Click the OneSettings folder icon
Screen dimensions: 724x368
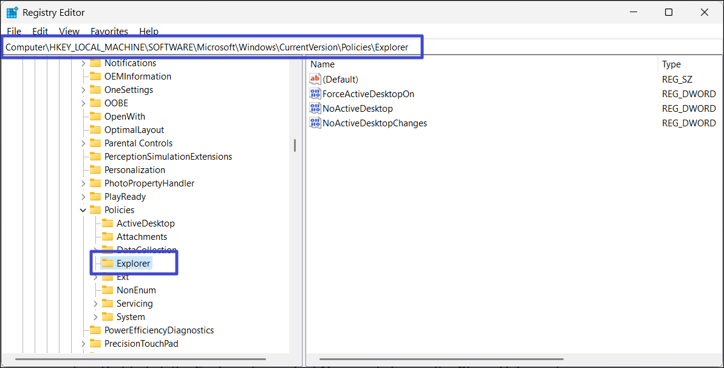pyautogui.click(x=95, y=90)
